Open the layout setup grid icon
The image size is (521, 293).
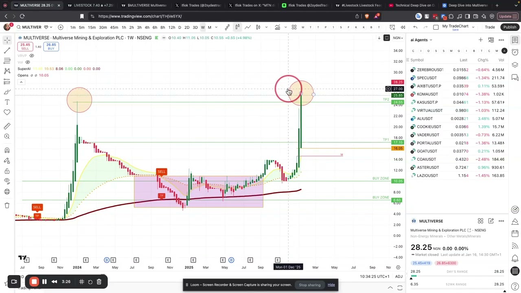(294, 27)
